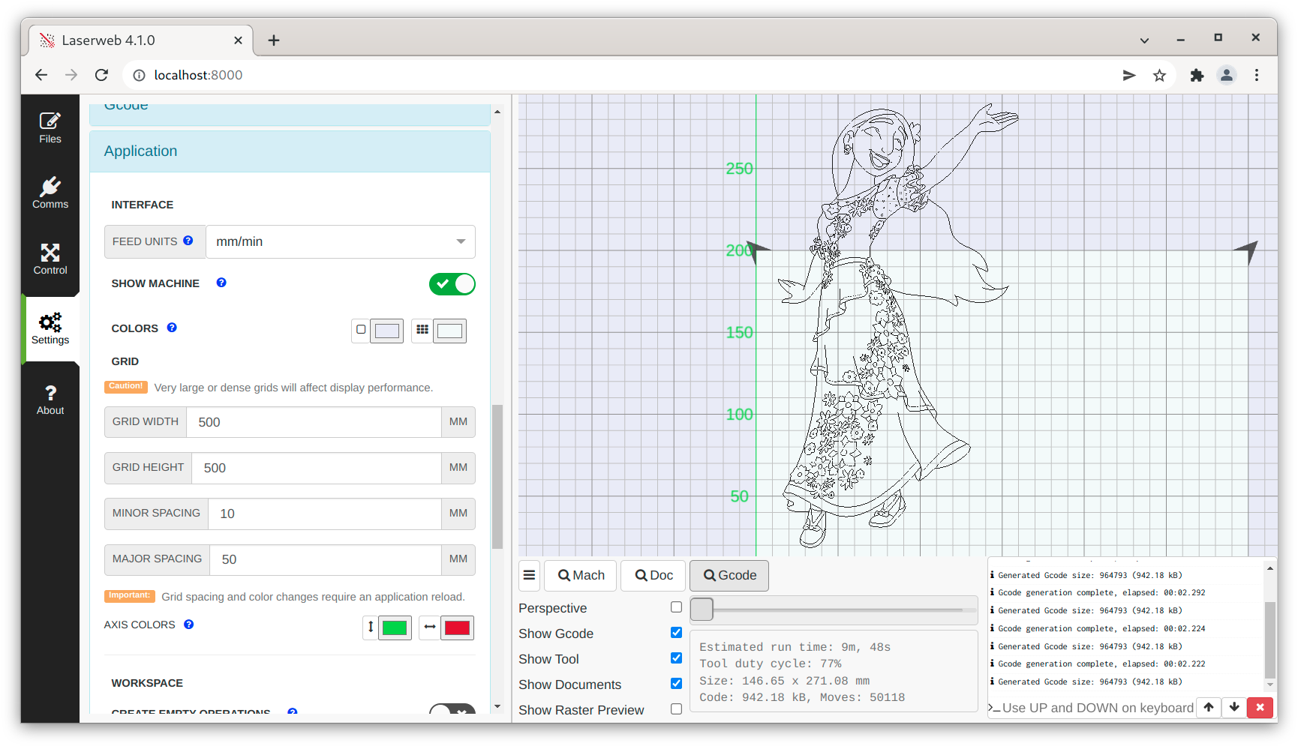
Task: Click the console log scrollbar
Action: point(1269,640)
